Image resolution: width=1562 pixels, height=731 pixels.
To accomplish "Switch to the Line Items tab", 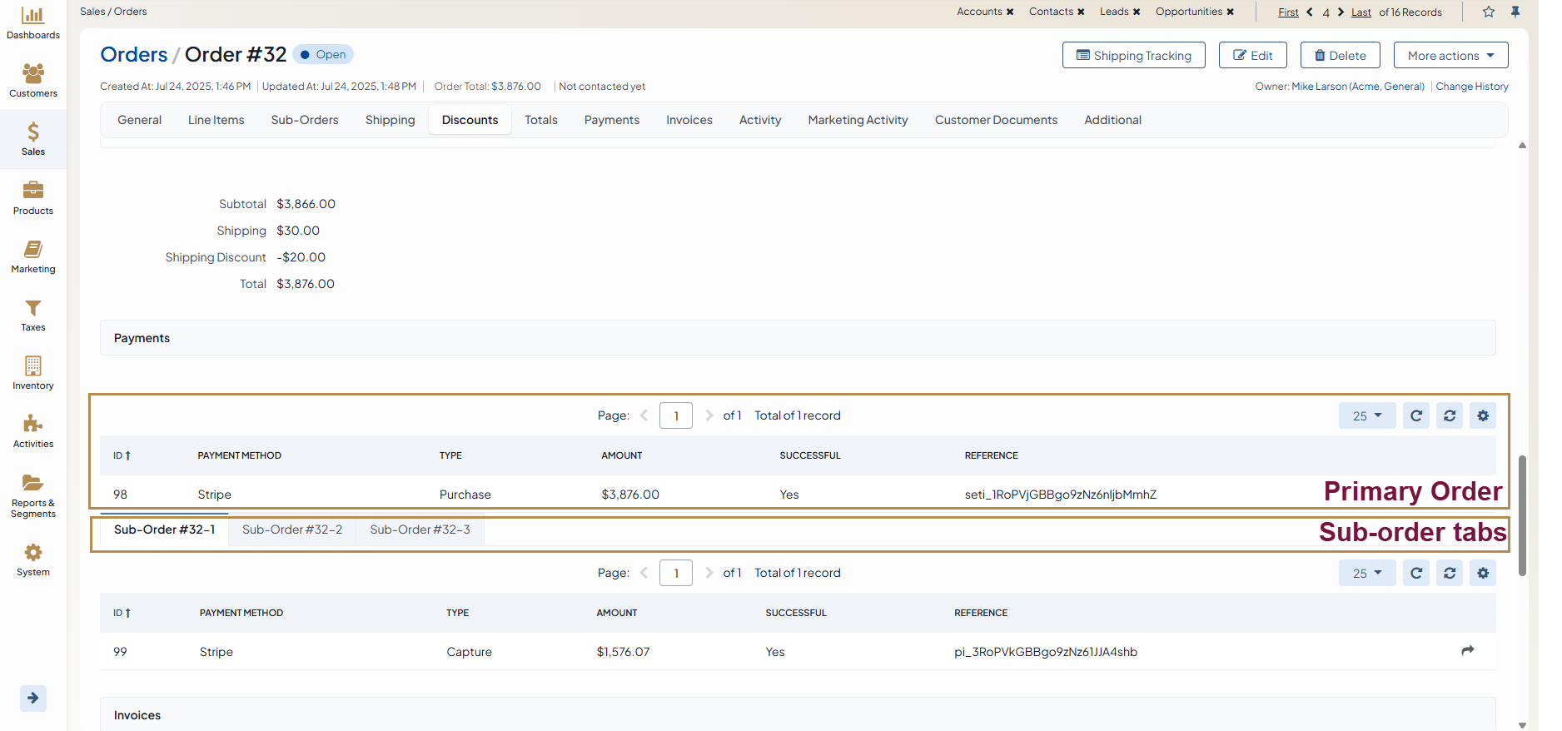I will point(216,120).
